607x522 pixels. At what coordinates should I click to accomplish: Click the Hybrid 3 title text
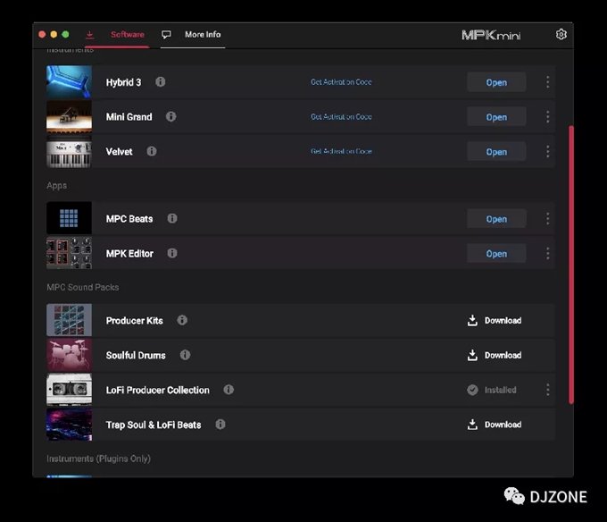click(123, 82)
